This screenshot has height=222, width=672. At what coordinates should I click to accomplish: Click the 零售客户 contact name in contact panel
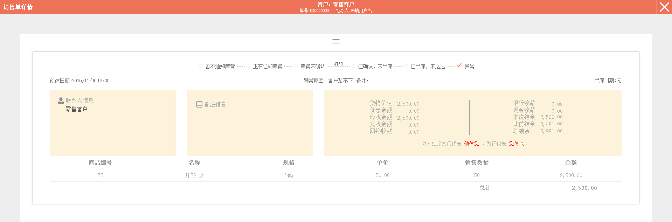coord(76,109)
